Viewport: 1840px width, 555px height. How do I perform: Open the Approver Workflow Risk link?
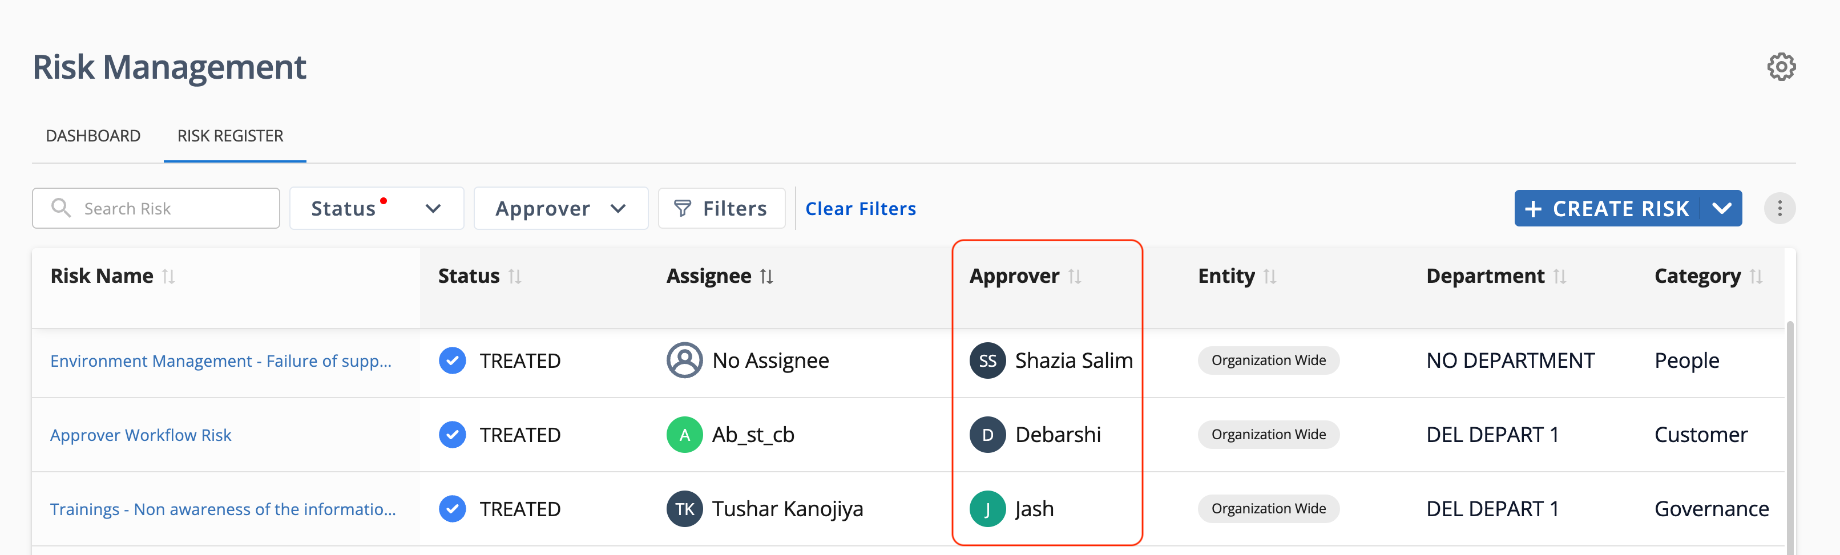click(x=141, y=435)
